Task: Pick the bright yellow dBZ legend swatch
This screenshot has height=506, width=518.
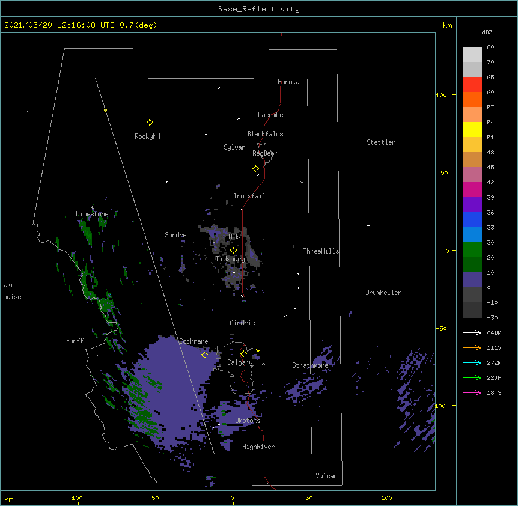Action: pyautogui.click(x=472, y=129)
